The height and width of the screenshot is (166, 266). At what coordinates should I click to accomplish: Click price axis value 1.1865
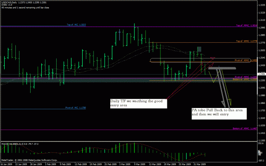tap(262, 103)
